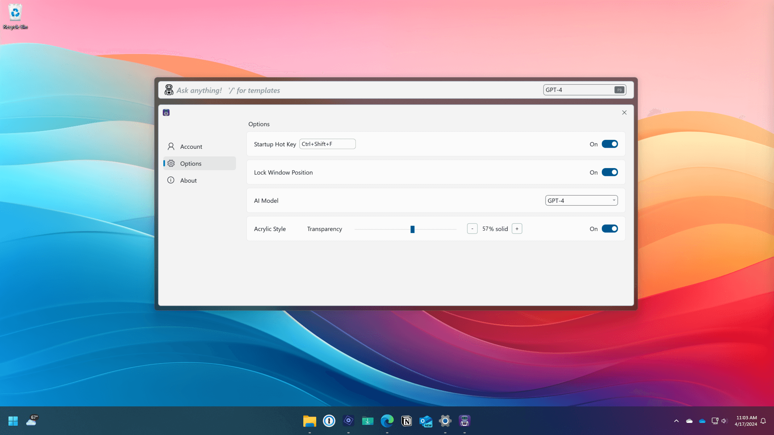Decrease transparency with the minus button
Screen dimensions: 774x435
coord(472,229)
